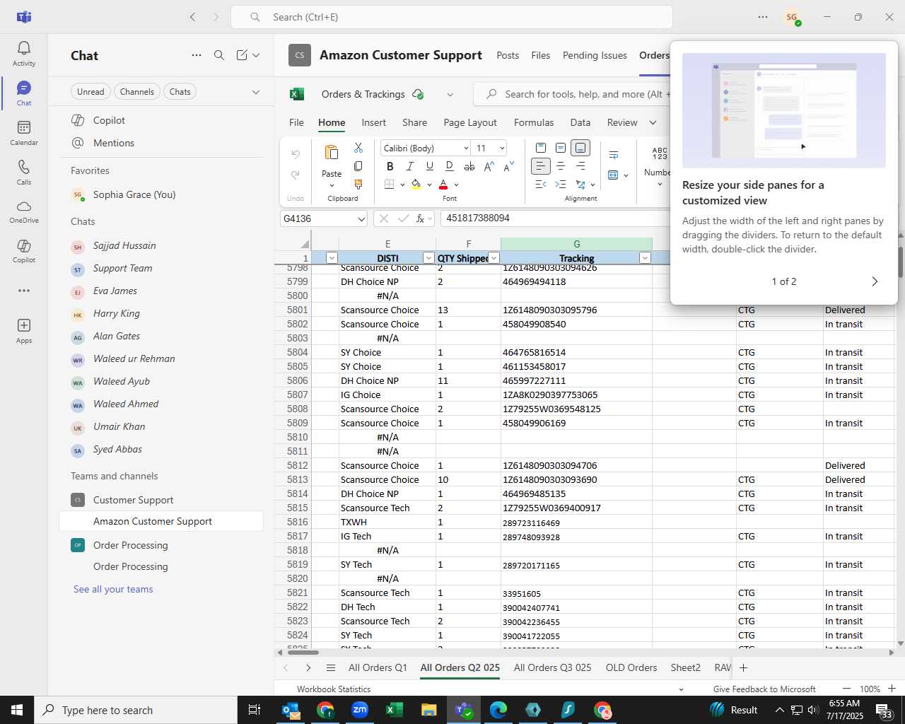Image resolution: width=905 pixels, height=724 pixels.
Task: Open the Formulas ribbon tab
Action: [534, 122]
